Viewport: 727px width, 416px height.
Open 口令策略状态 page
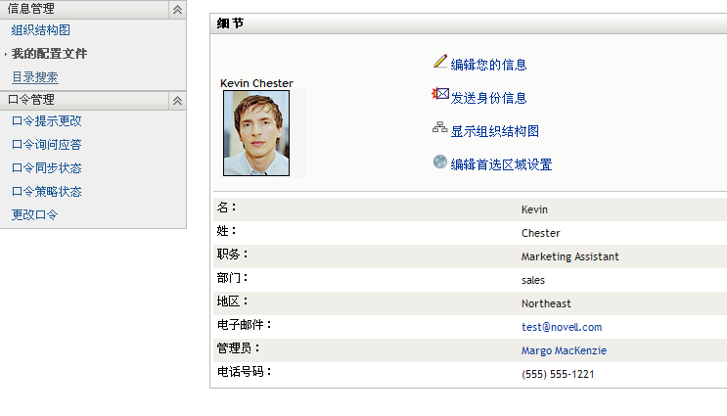[47, 192]
